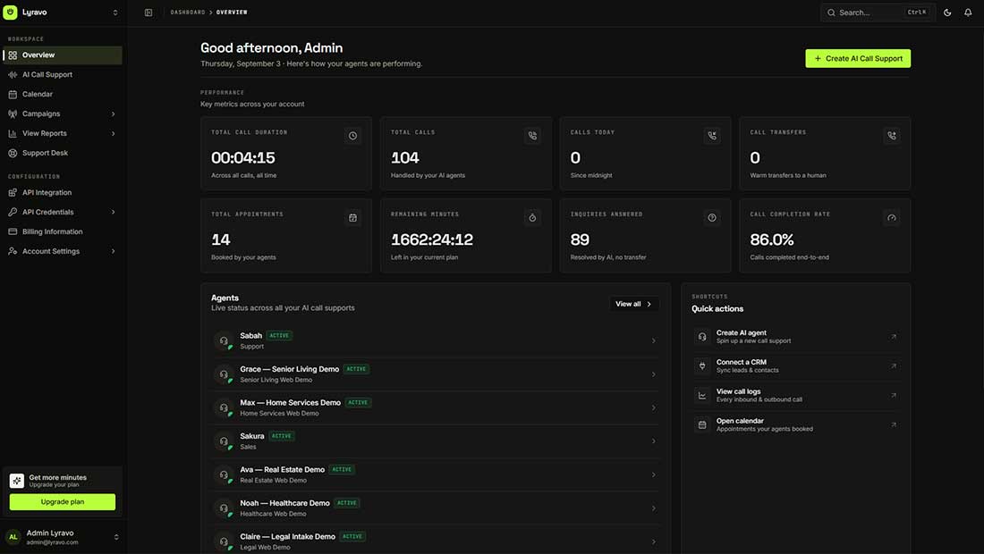Image resolution: width=984 pixels, height=554 pixels.
Task: Click the chart icon for View call logs
Action: (x=702, y=396)
